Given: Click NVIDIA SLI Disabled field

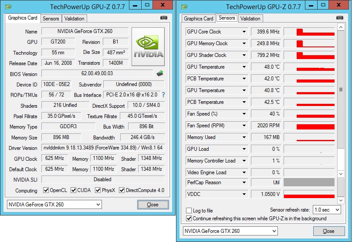Looking at the screenshot, I should coord(103,179).
